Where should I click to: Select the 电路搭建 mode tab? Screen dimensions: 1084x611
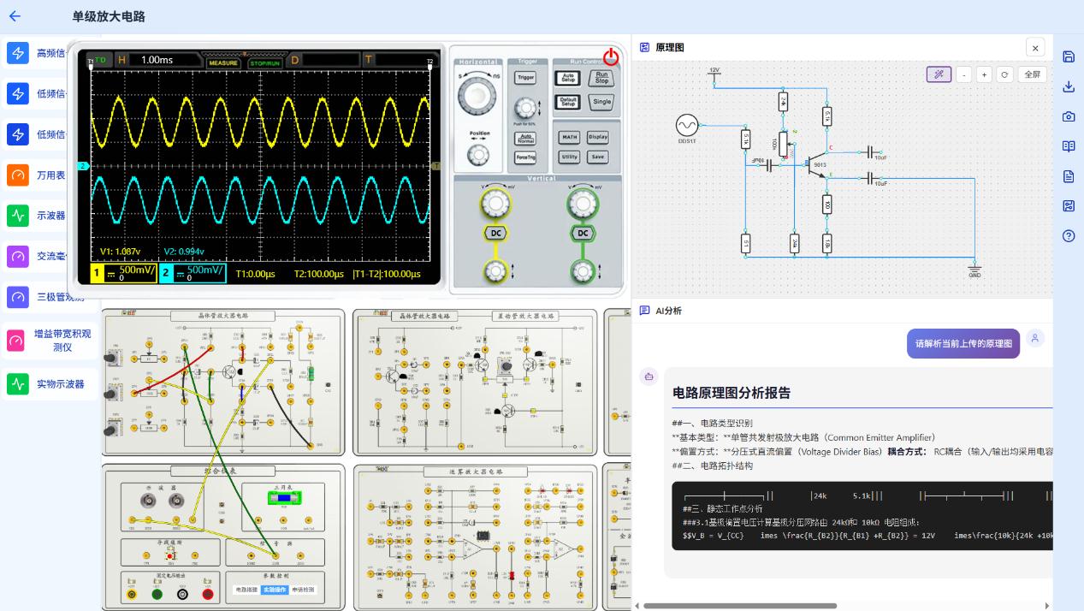[x=246, y=590]
